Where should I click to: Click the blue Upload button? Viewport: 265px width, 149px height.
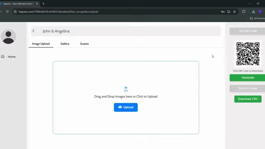point(126,107)
